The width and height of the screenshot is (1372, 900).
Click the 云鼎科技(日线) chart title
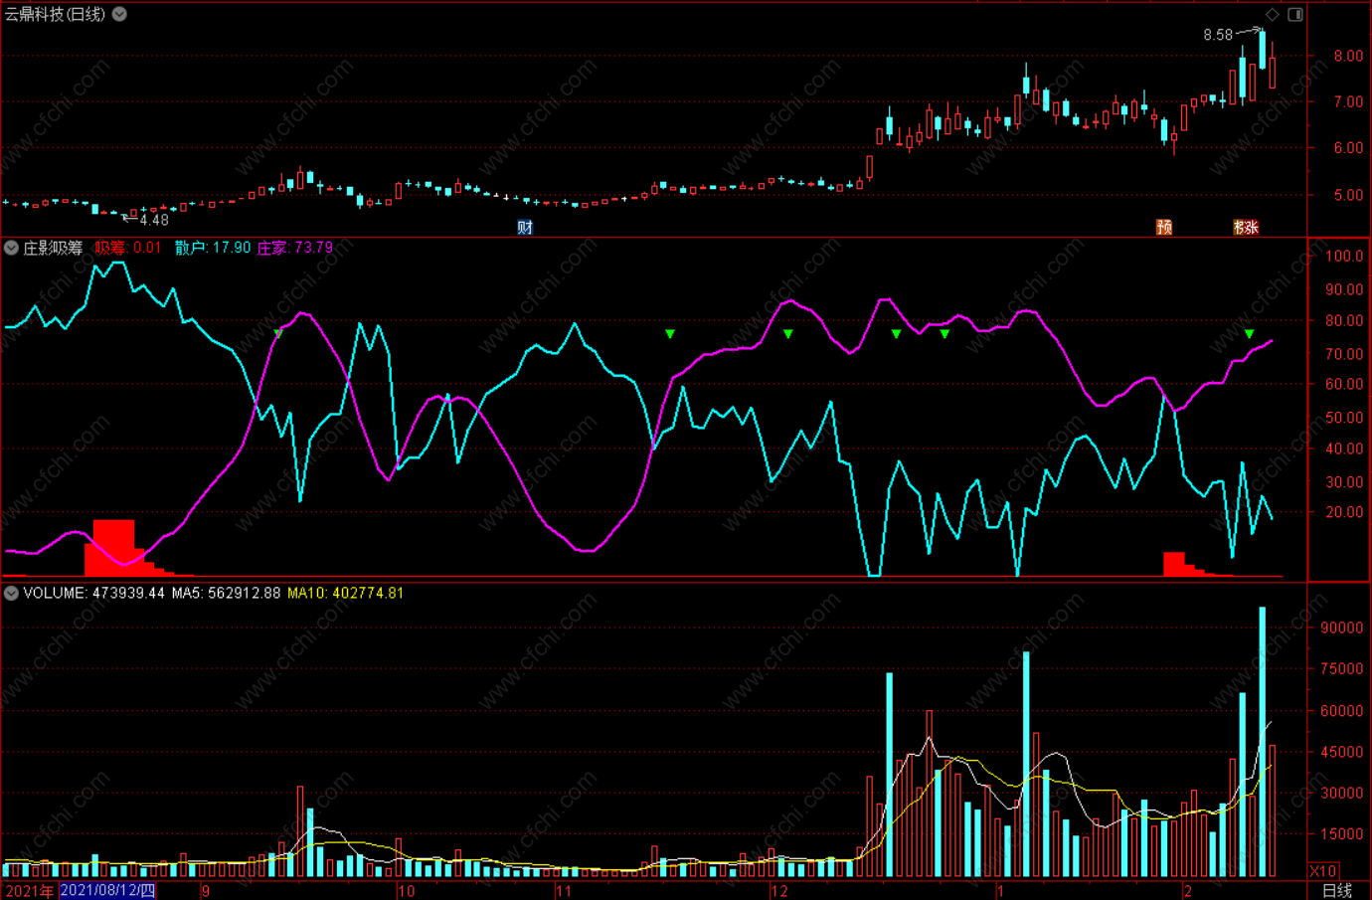(x=55, y=14)
